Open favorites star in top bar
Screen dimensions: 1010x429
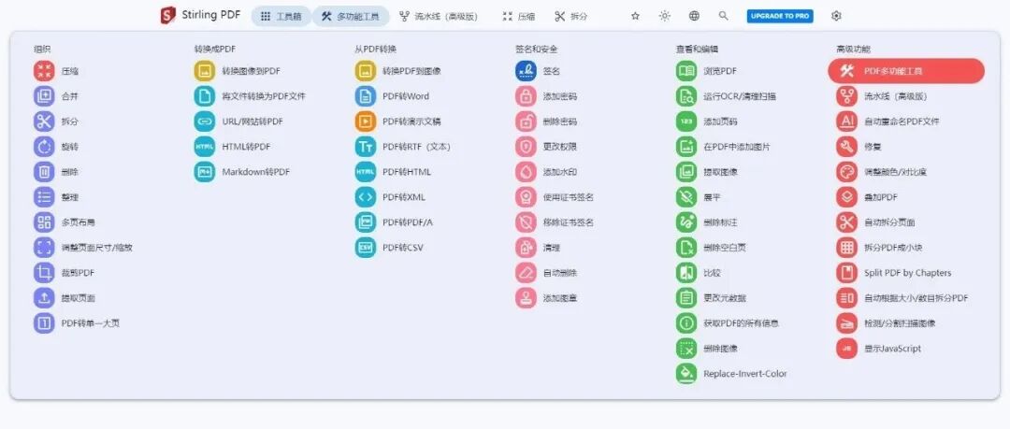pyautogui.click(x=635, y=16)
